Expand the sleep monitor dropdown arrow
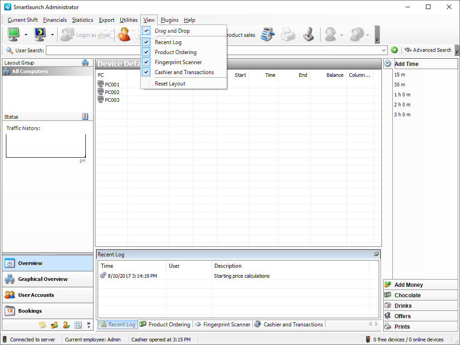The width and height of the screenshot is (460, 345). [52, 35]
